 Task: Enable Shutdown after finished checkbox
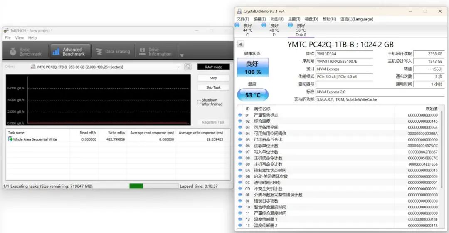pos(199,102)
